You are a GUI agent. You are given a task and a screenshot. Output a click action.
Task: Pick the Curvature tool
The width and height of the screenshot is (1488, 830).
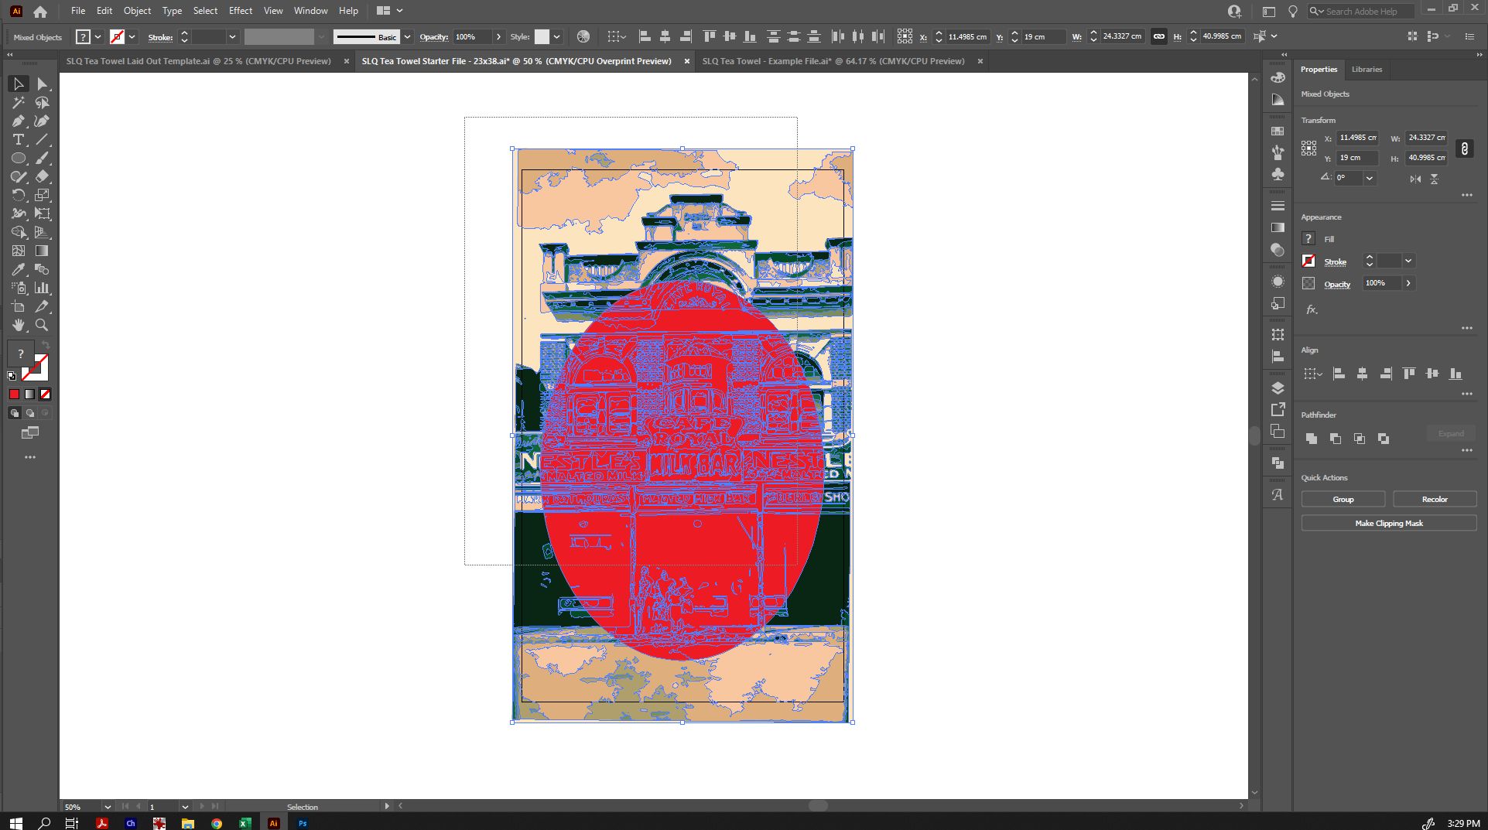[43, 121]
